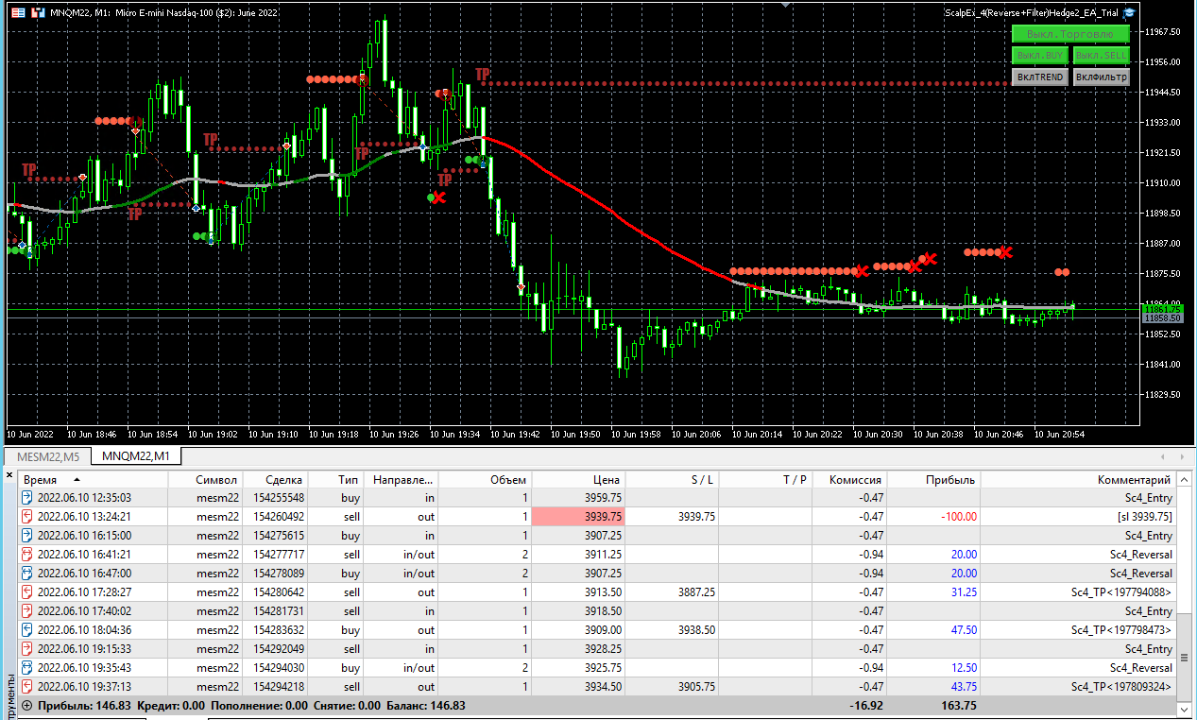Toggle the Выкл.SELL button

click(x=1102, y=56)
